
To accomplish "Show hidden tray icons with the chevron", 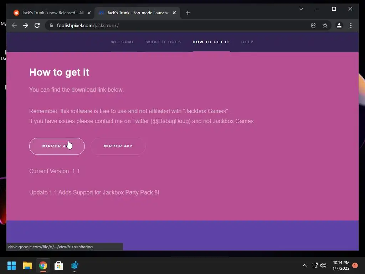I will tap(304, 265).
